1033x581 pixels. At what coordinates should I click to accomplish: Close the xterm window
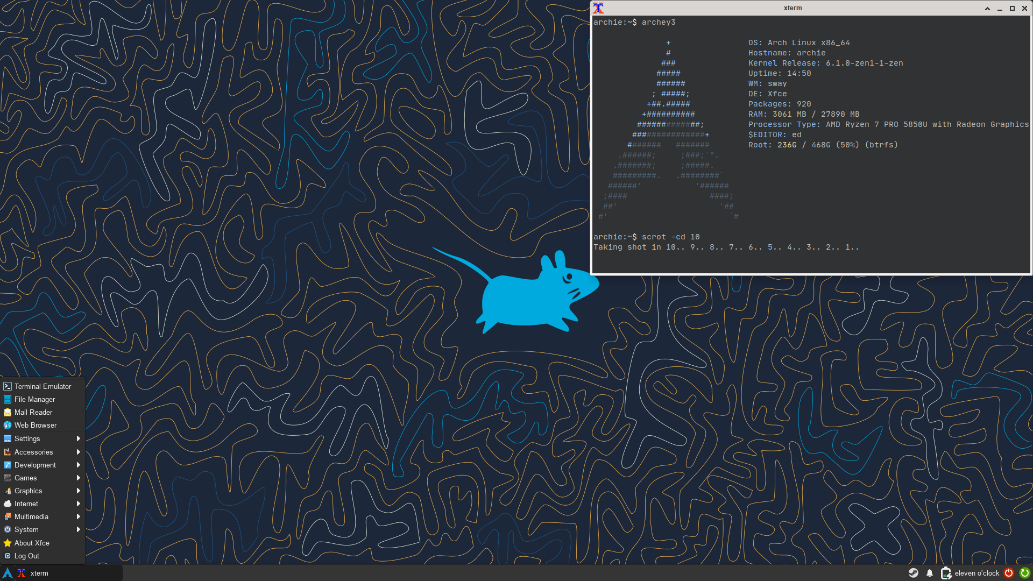[1024, 8]
